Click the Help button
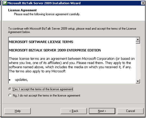The height and width of the screenshot is (118, 146). 18,111
